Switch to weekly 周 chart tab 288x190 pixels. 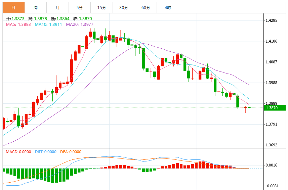coord(35,8)
